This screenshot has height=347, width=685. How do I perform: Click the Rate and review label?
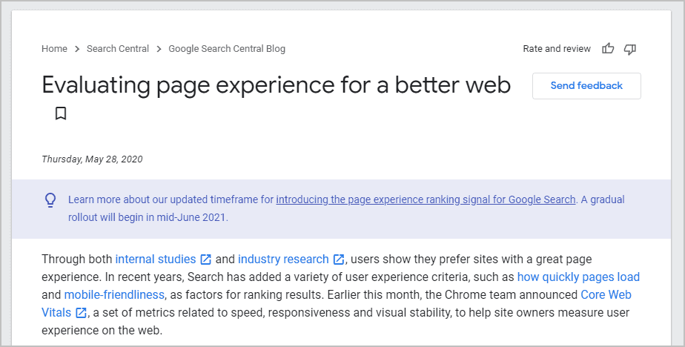(557, 48)
